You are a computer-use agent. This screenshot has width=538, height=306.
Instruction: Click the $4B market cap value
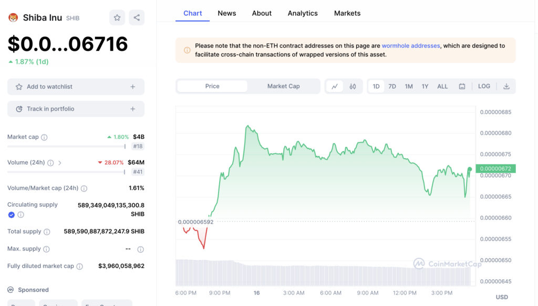coord(139,137)
